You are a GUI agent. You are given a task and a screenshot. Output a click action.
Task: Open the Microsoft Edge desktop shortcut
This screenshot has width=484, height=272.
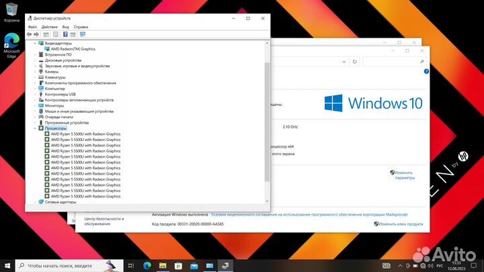point(11,46)
